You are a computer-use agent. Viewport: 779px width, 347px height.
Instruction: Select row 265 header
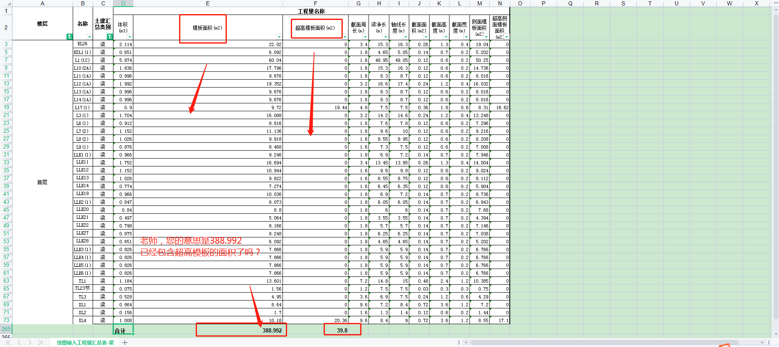click(6, 329)
